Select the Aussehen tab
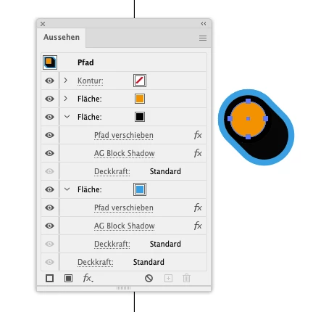This screenshot has height=312, width=313. pyautogui.click(x=62, y=37)
